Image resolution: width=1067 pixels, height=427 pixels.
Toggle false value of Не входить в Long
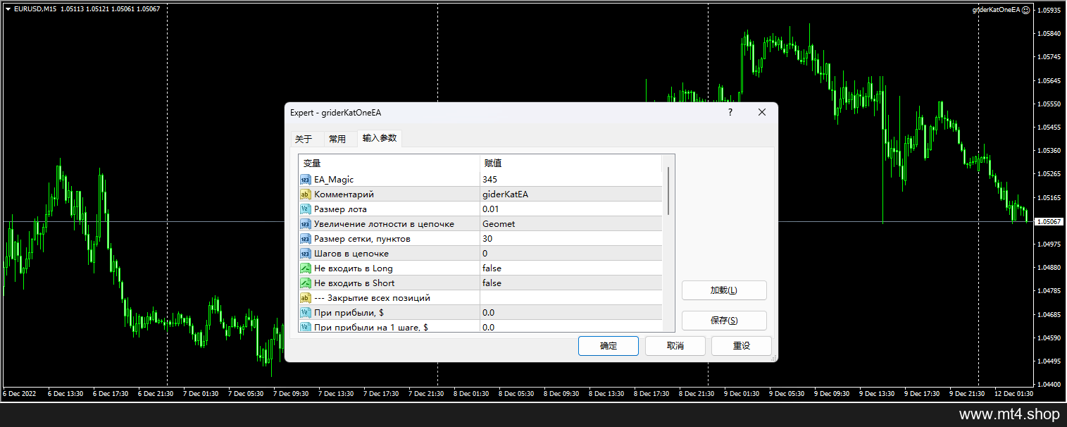coord(492,268)
